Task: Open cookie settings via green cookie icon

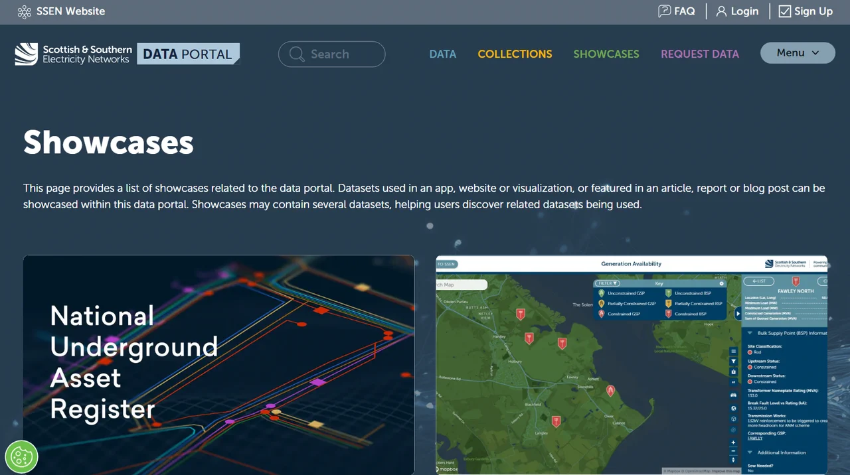Action: click(21, 456)
